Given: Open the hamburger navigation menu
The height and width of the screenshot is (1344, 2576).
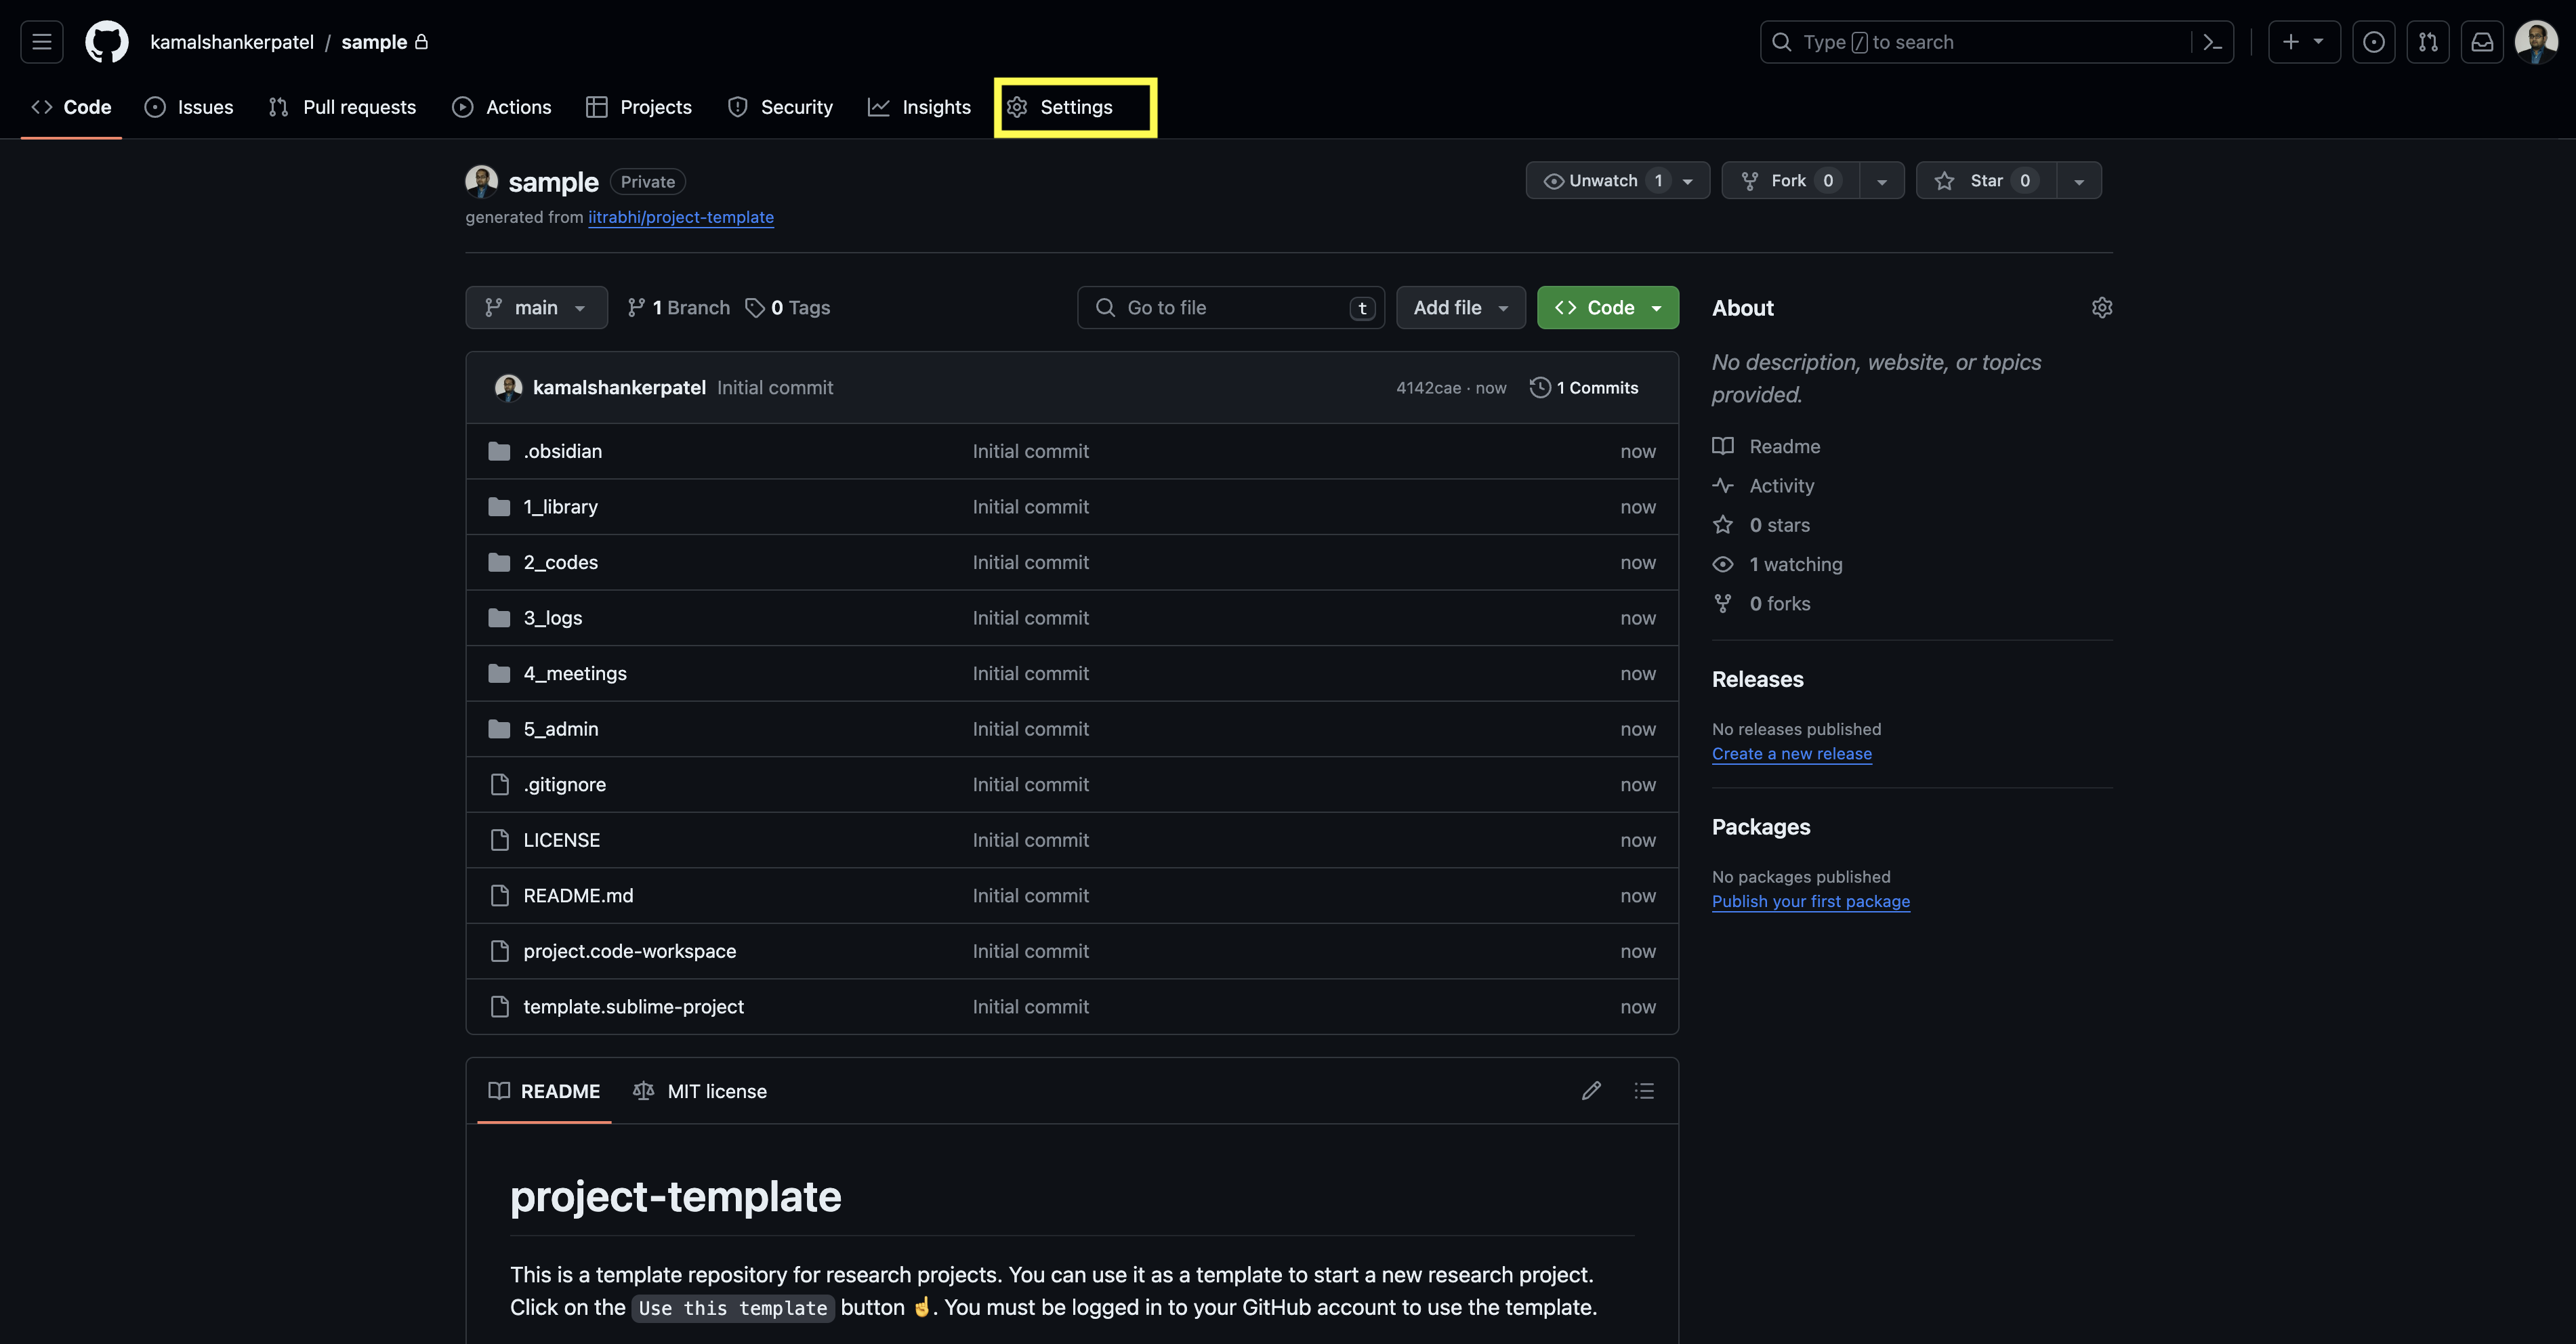Looking at the screenshot, I should [x=41, y=42].
